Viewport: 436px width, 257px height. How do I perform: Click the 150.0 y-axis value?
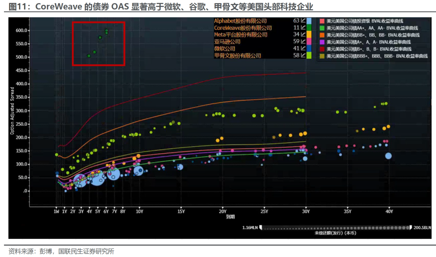[x=21, y=151]
